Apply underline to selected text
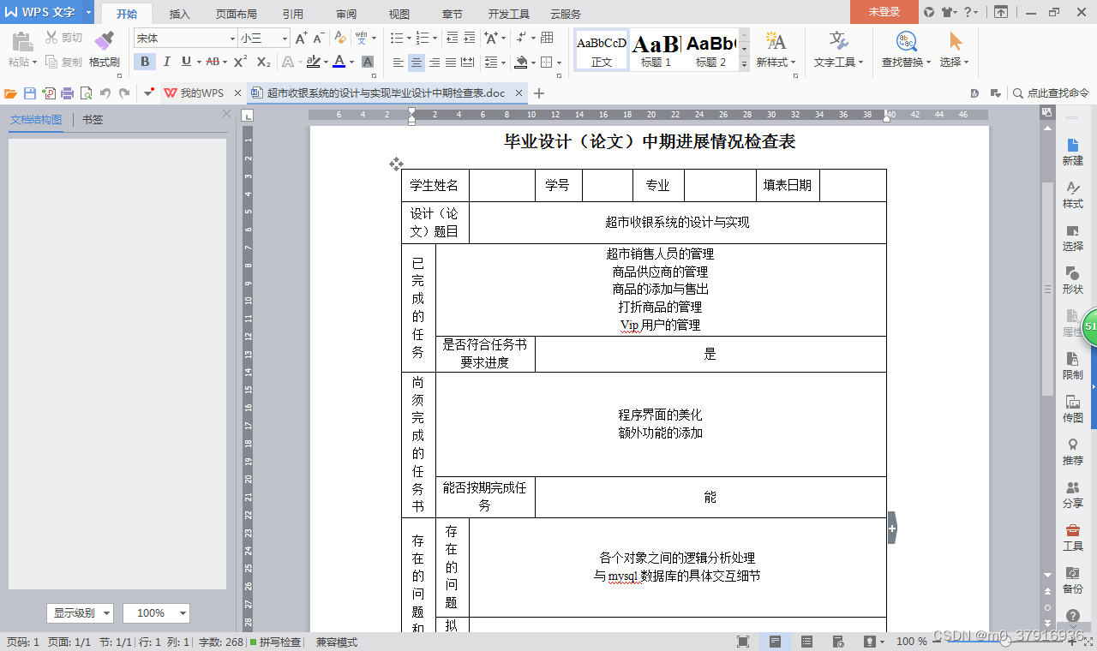The height and width of the screenshot is (651, 1097). (x=188, y=62)
